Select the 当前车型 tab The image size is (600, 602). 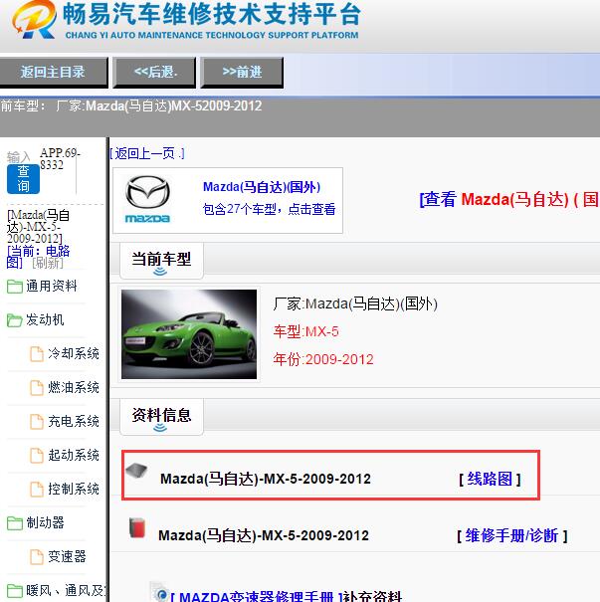point(161,261)
